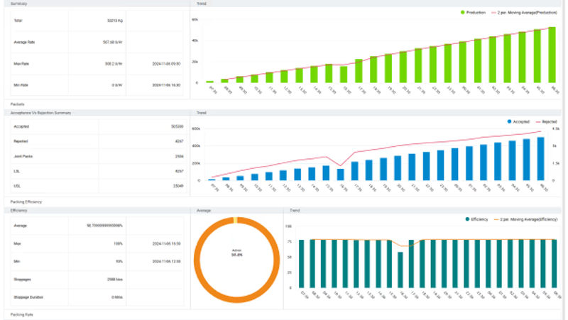Viewport: 568px width, 320px height.
Task: Toggle the Rejected legend line entry
Action: [x=546, y=121]
